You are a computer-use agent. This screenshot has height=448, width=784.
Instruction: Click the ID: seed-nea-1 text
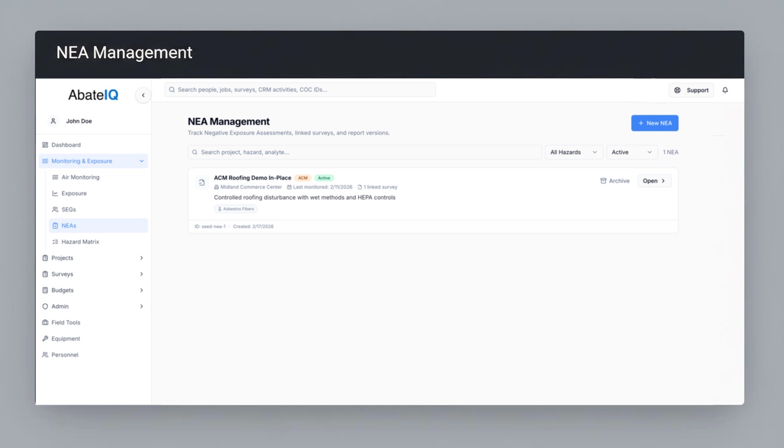click(x=210, y=226)
